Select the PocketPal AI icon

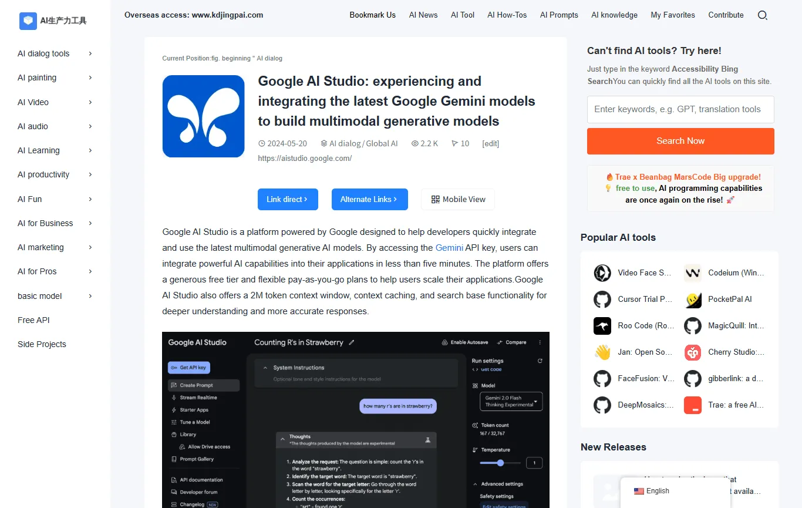tap(693, 299)
